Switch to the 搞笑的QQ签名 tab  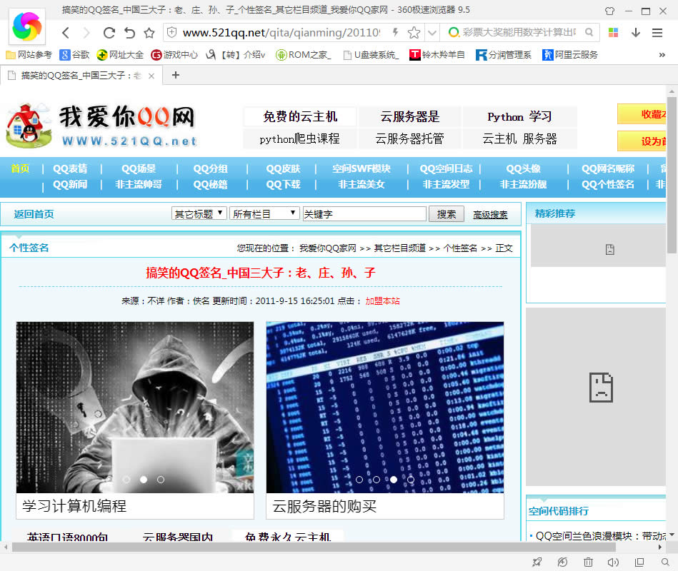(x=79, y=74)
